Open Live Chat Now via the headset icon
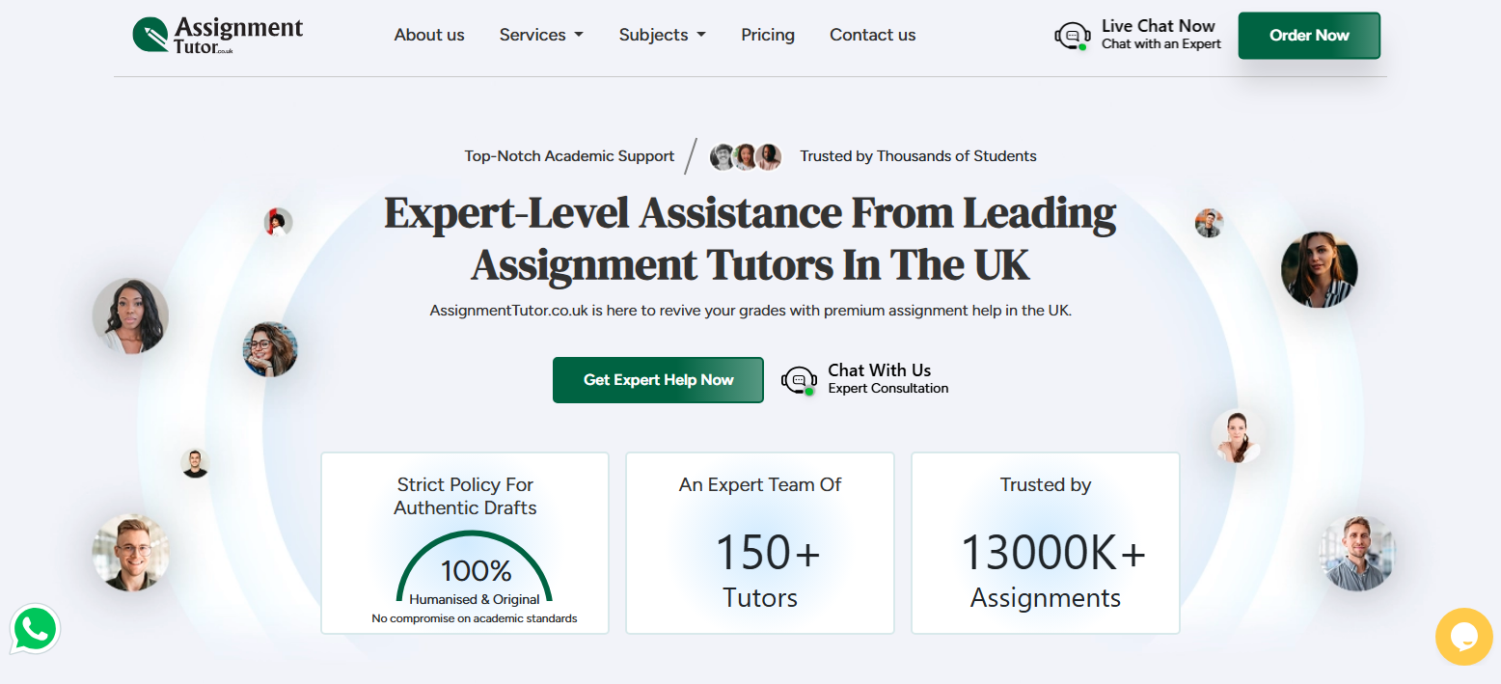Viewport: 1501px width, 684px height. click(x=1072, y=35)
